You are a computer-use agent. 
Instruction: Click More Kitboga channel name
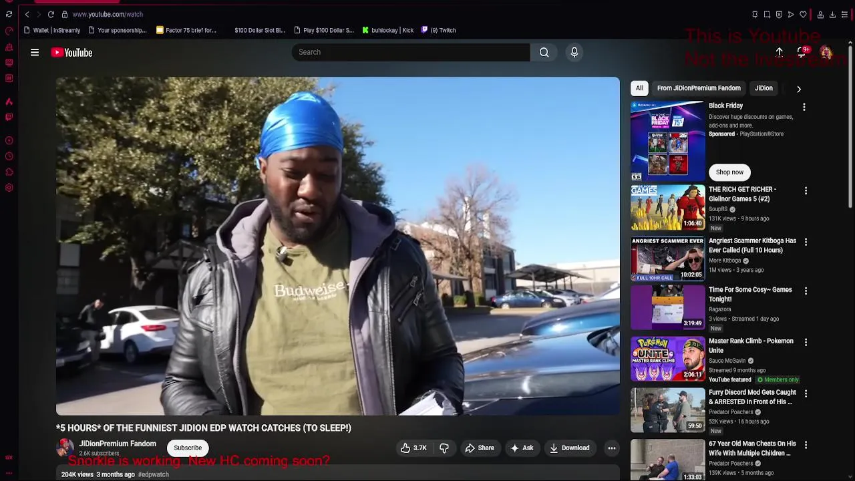click(725, 261)
